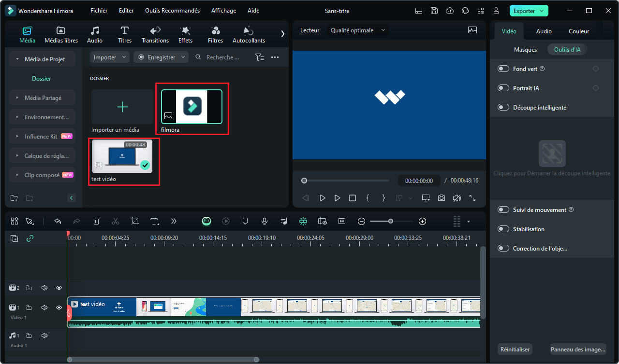Click the Réinitialiser button
The height and width of the screenshot is (364, 619).
pyautogui.click(x=515, y=350)
